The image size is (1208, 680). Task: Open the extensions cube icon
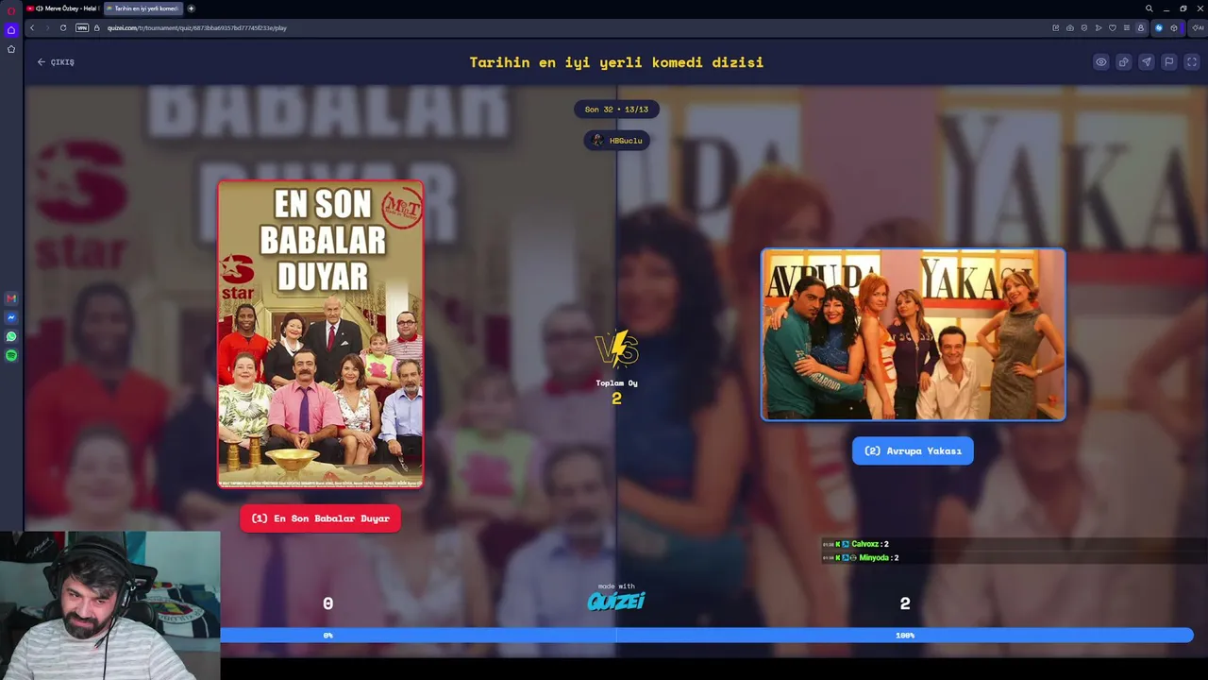[1174, 27]
